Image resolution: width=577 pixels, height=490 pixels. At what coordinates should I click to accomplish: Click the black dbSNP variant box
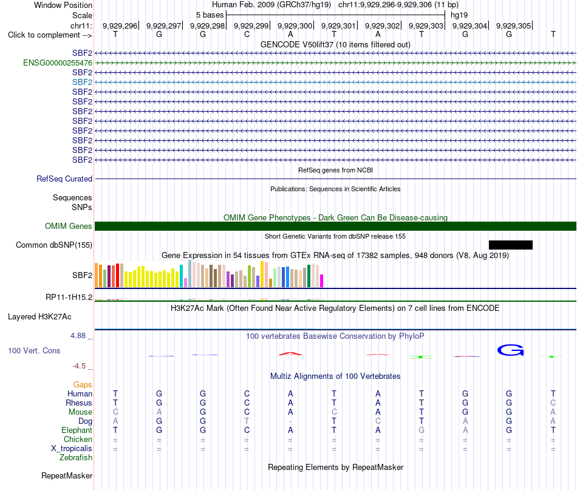[510, 245]
